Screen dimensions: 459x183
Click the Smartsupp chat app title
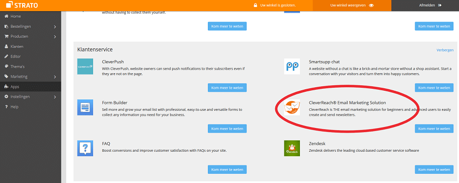tap(324, 62)
